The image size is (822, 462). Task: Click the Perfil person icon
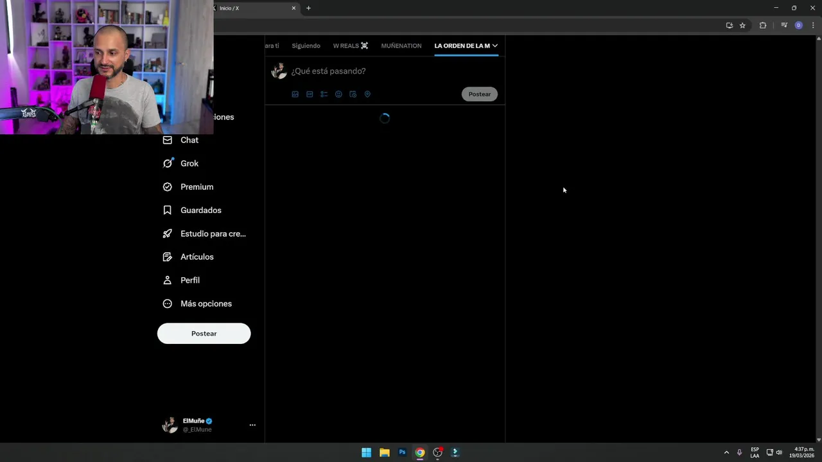pos(168,280)
